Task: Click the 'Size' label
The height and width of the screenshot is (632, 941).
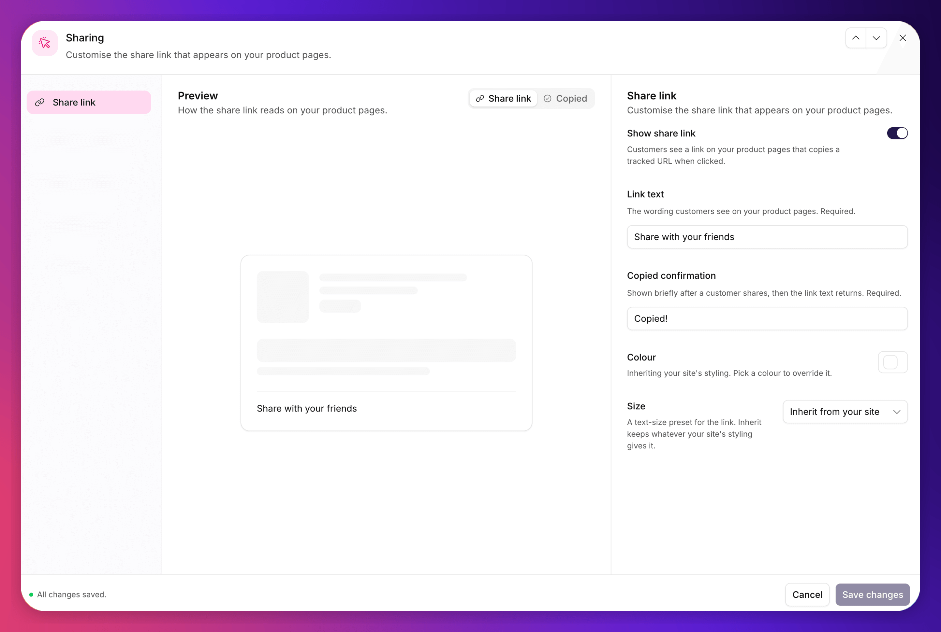Action: pyautogui.click(x=636, y=406)
